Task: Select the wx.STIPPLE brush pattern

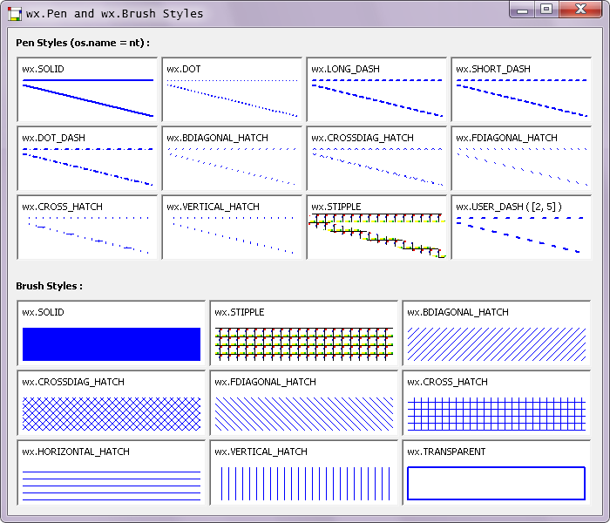Action: [304, 343]
